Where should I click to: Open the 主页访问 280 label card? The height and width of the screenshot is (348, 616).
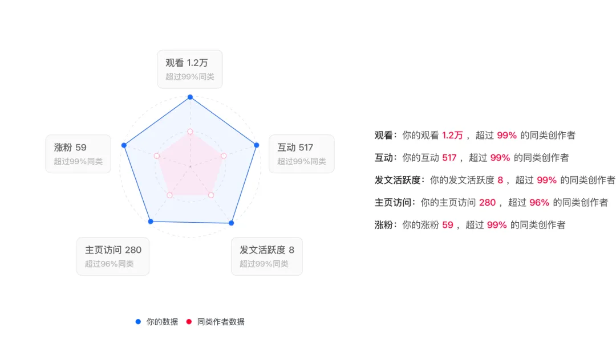point(113,256)
